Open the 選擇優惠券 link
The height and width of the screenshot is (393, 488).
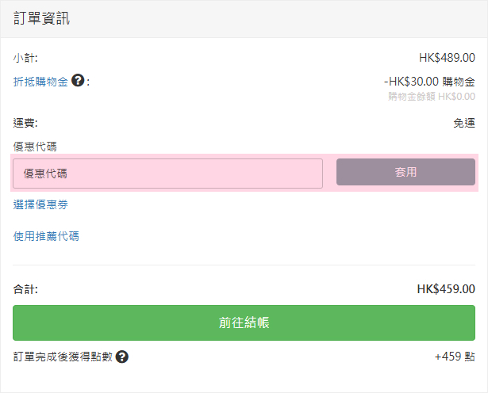[40, 204]
